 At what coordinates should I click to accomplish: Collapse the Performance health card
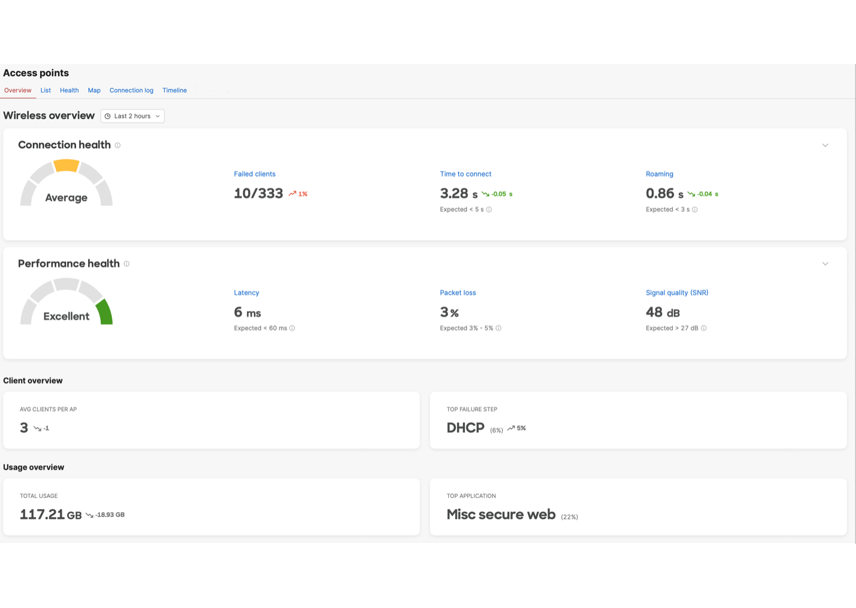coord(825,264)
